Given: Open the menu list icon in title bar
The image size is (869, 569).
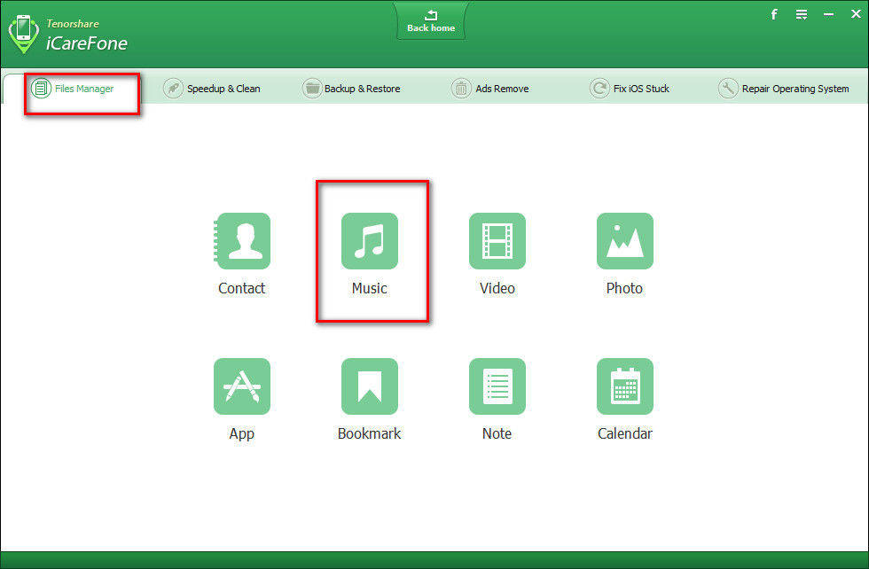Looking at the screenshot, I should 802,14.
